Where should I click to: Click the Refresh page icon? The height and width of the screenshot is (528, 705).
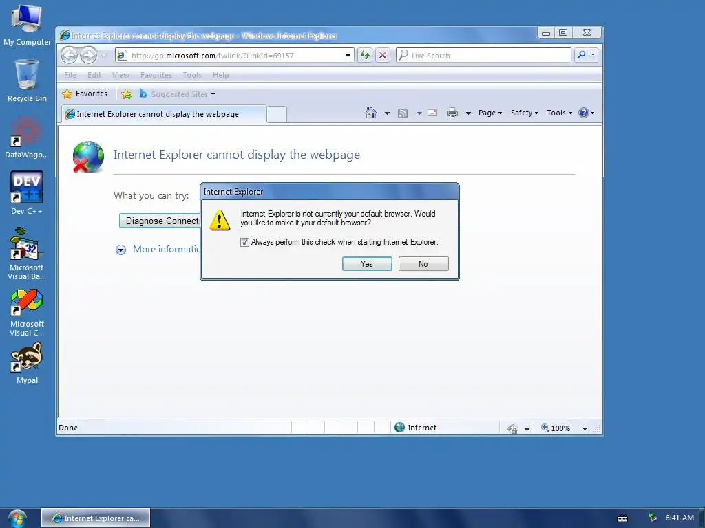(x=365, y=55)
